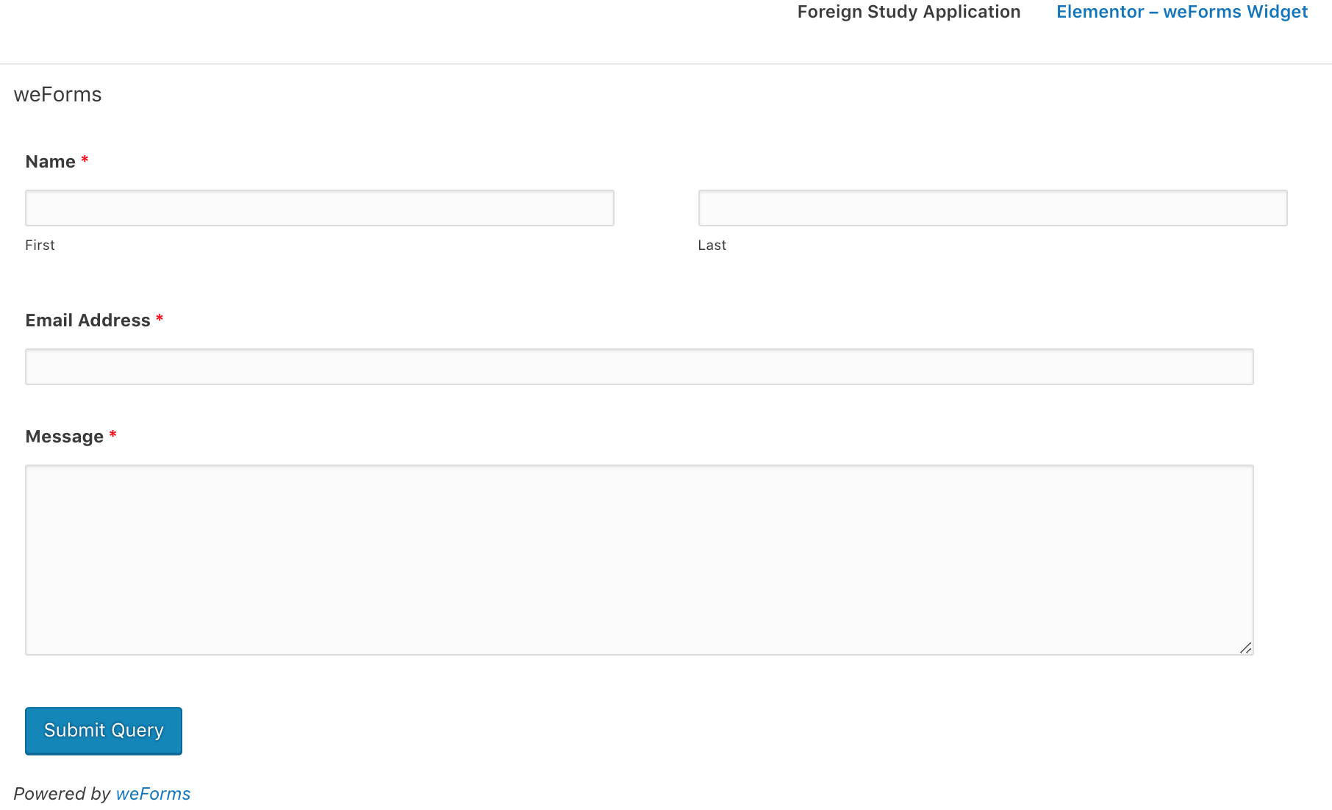Focus the Last name input field
Viewport: 1332px width, 810px height.
pos(992,208)
